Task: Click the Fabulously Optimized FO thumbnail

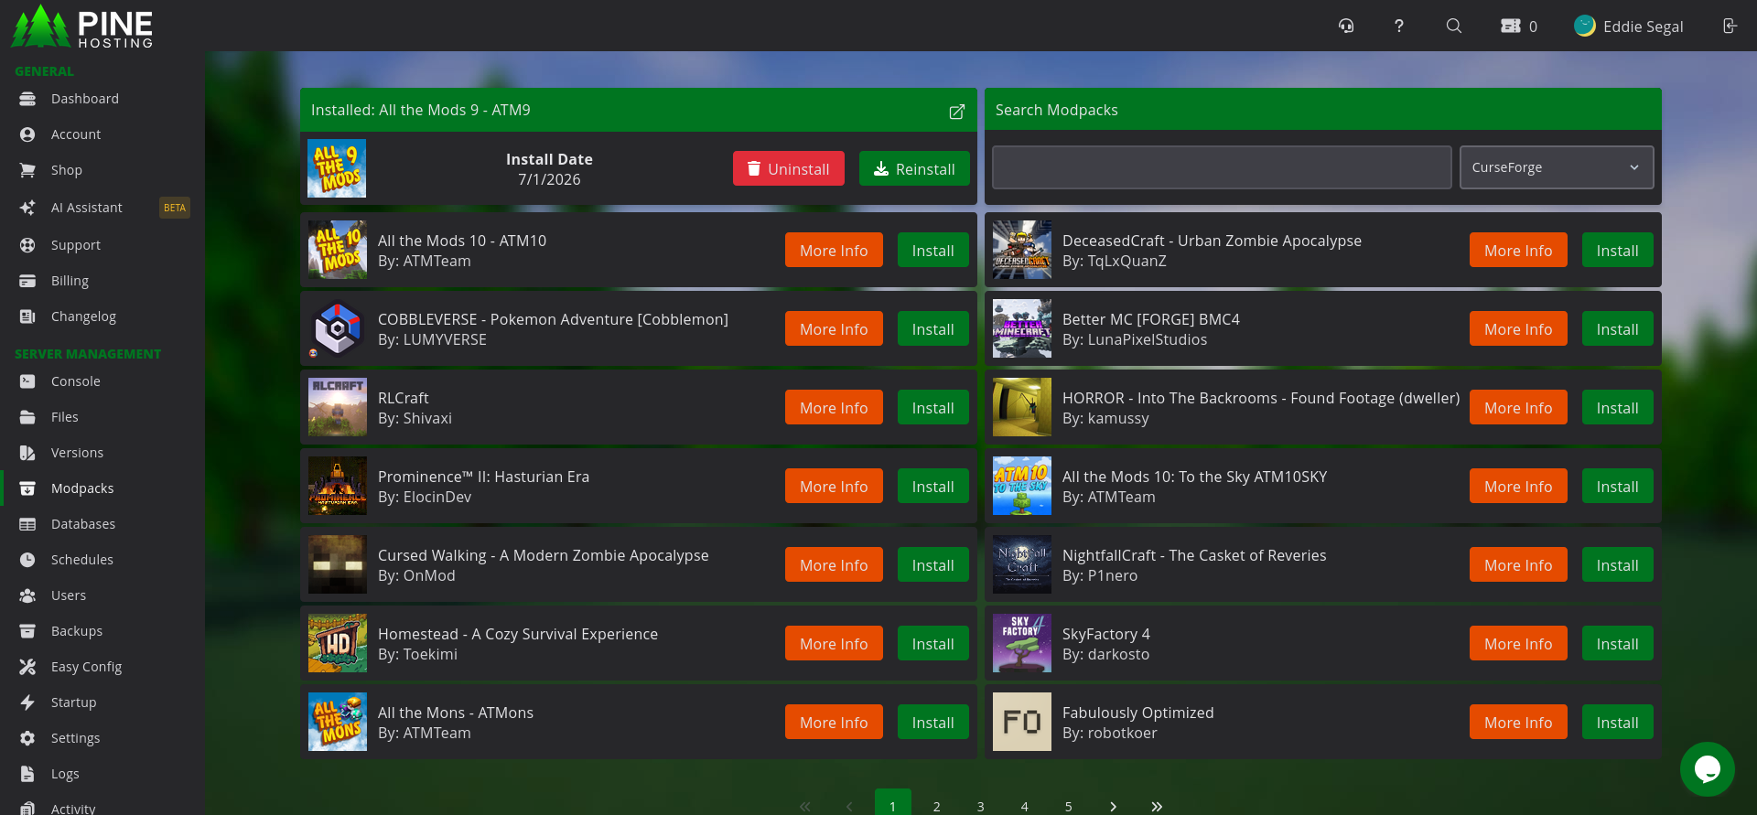Action: [x=1022, y=722]
